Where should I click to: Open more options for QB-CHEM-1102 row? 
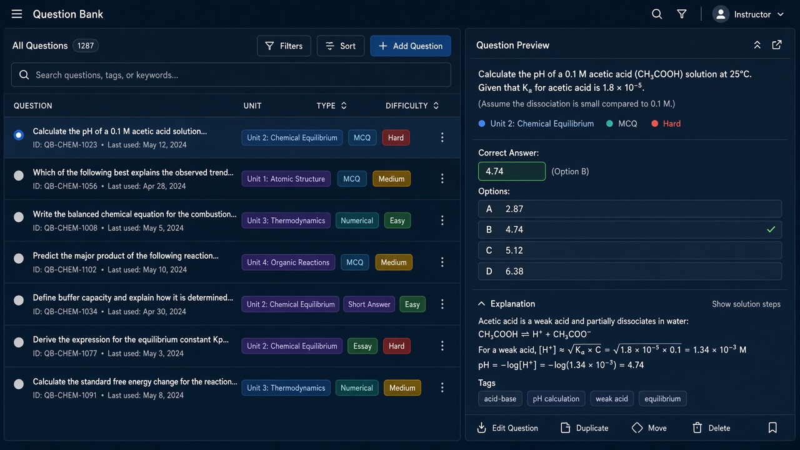(x=442, y=262)
